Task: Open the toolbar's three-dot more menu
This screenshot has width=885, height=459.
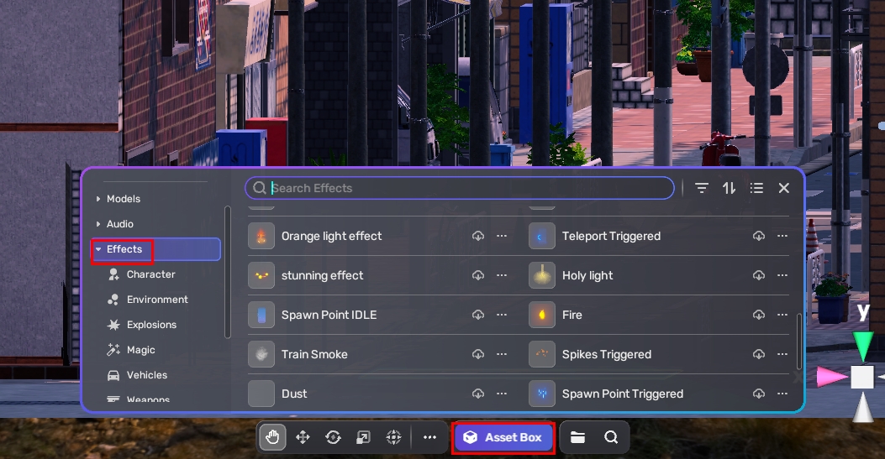Action: [x=430, y=437]
